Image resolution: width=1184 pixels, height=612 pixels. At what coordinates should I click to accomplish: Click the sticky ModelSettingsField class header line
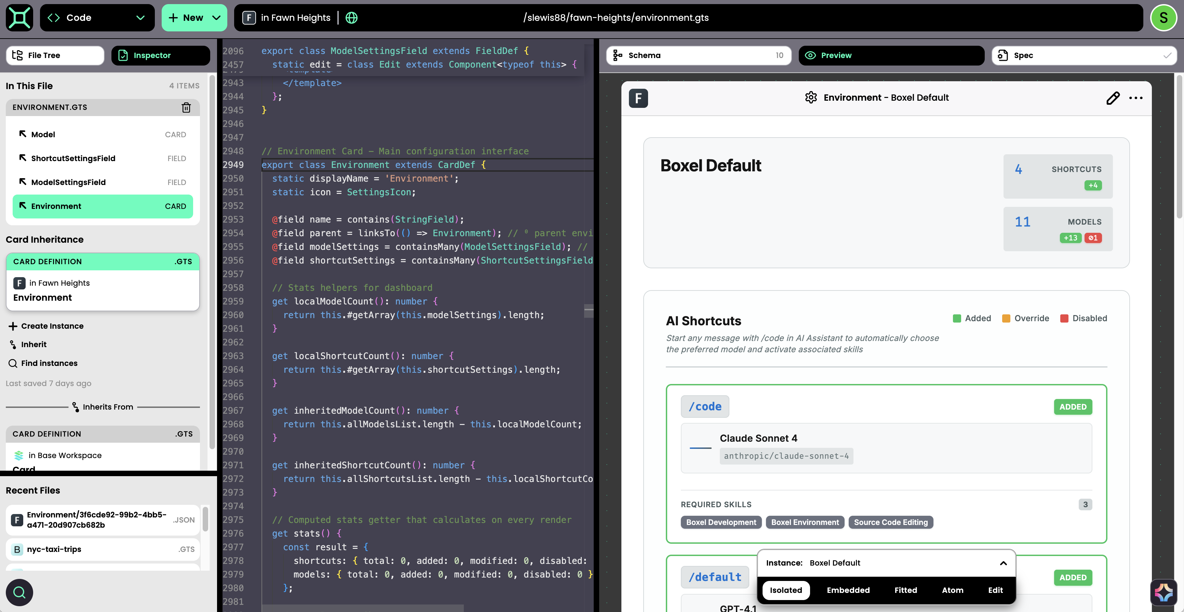(x=396, y=51)
